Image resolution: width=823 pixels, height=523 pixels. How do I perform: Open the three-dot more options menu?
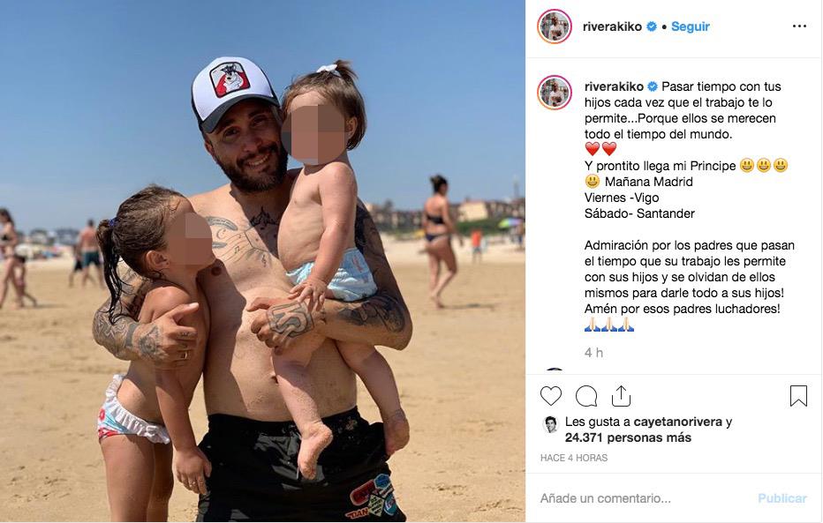(x=799, y=26)
